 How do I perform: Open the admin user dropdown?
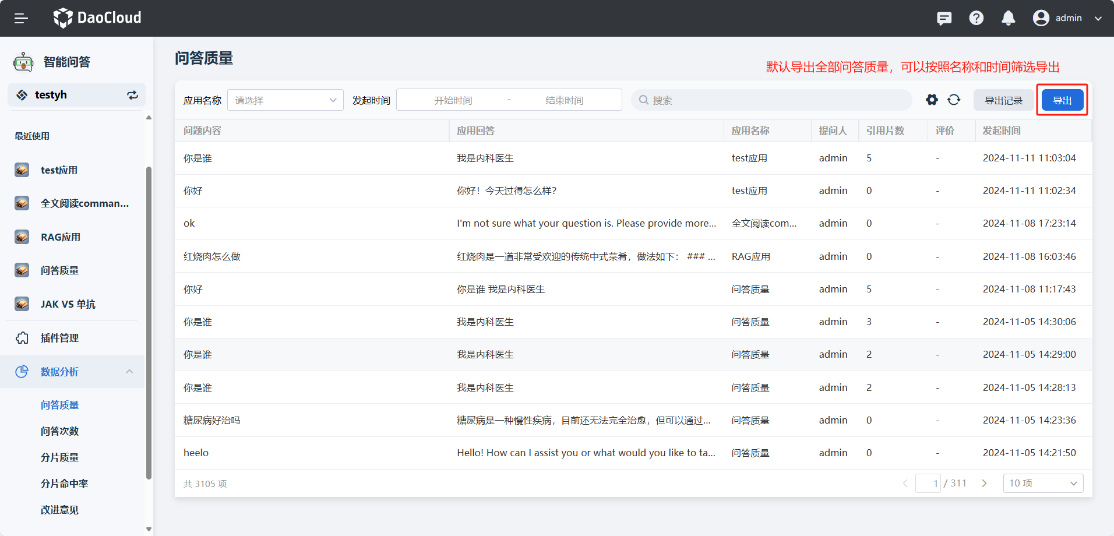(1067, 18)
